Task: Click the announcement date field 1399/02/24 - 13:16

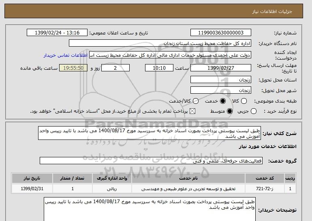Action: [x=57, y=33]
